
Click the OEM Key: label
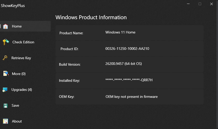[x=66, y=97]
